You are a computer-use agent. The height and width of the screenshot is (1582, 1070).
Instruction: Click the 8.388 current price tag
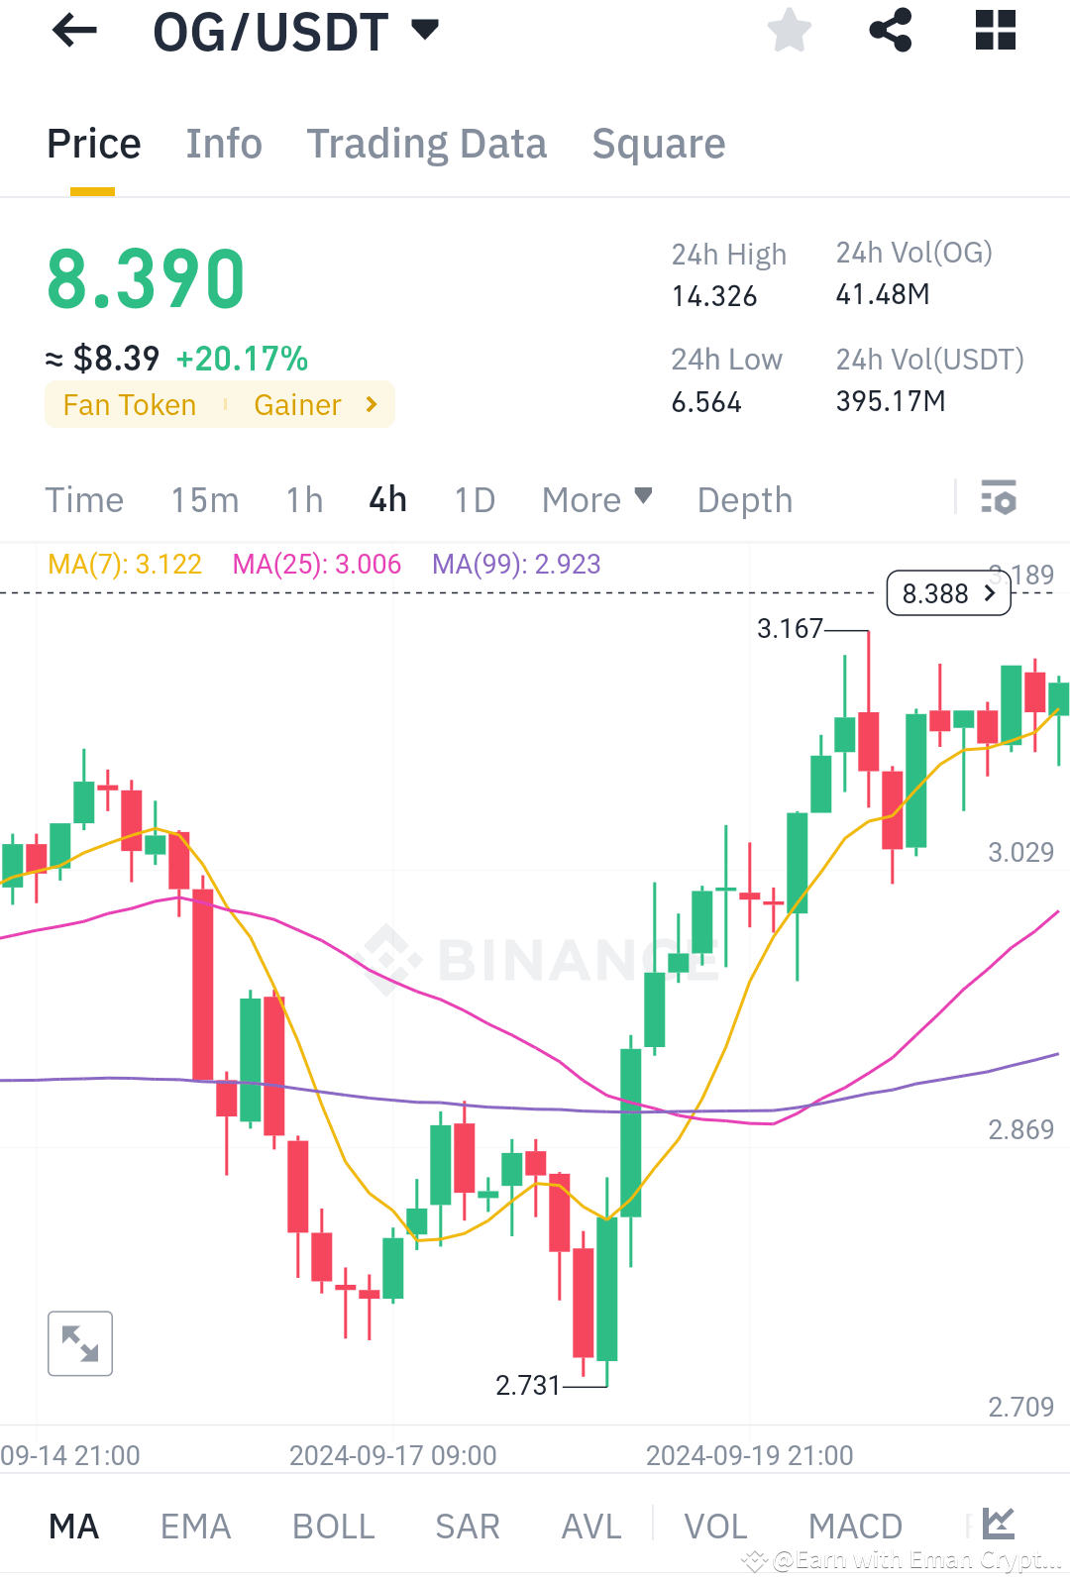click(947, 593)
